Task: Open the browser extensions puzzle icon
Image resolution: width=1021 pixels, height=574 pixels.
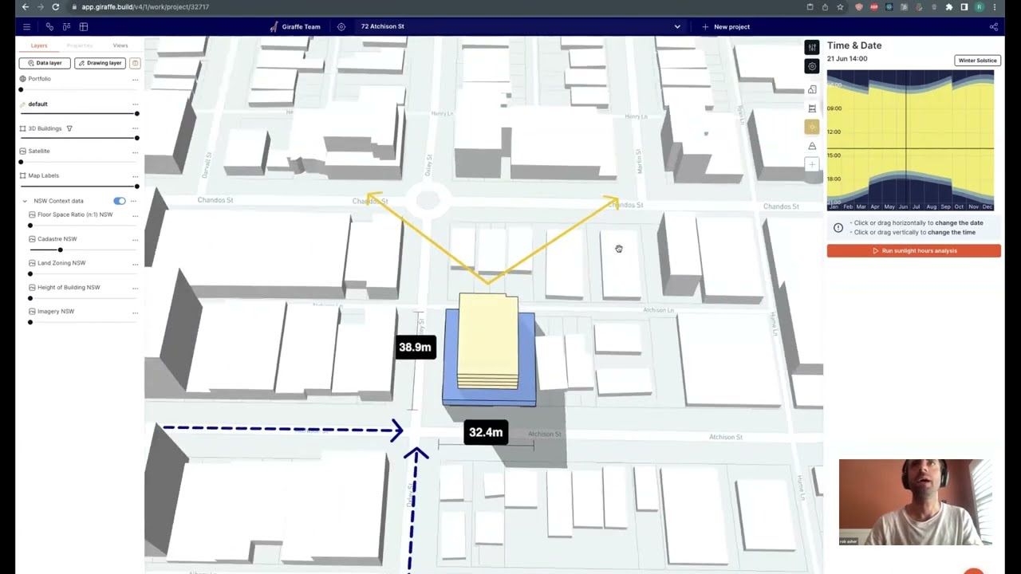Action: click(x=949, y=7)
